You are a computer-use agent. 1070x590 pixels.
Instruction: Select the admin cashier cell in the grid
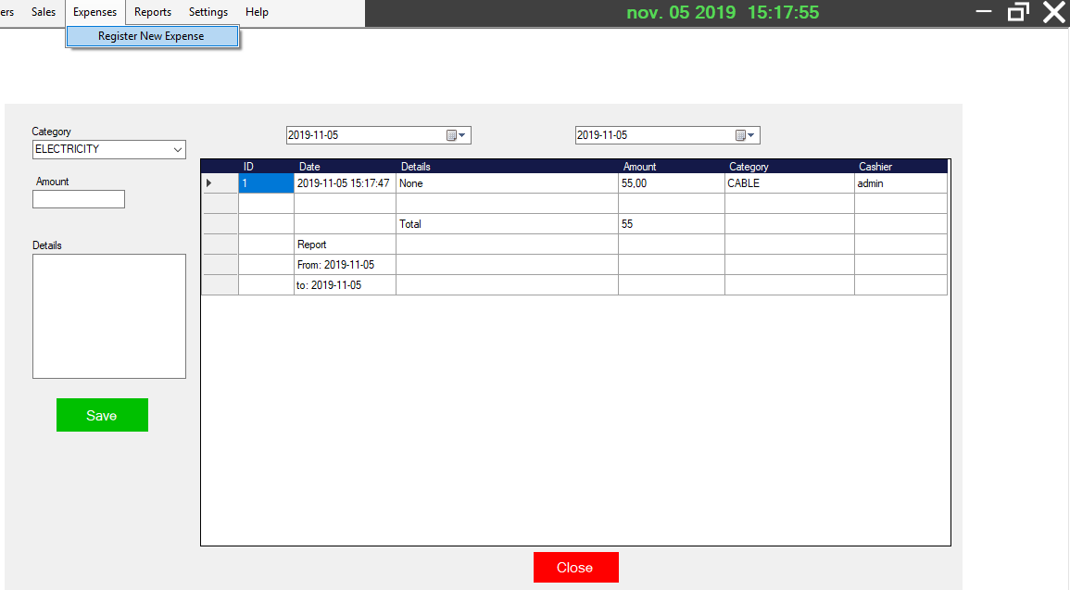pos(900,182)
